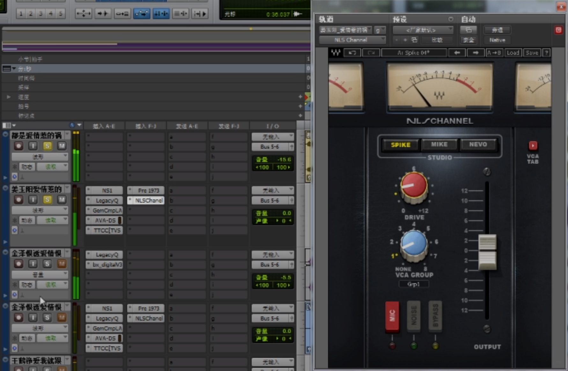Image resolution: width=568 pixels, height=371 pixels.
Task: Select the NEVO studio tab
Action: (478, 145)
